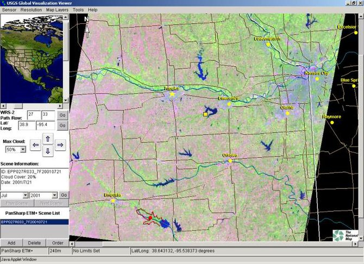Click main map horizontal scrollbar right arrow

click(x=355, y=244)
